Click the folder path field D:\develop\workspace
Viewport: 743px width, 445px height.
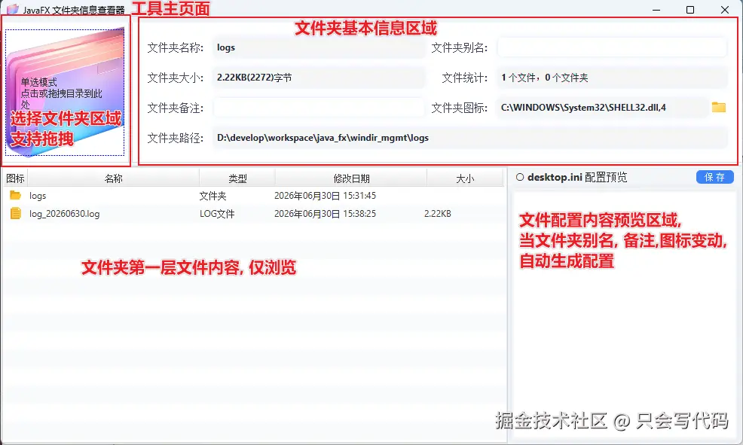(469, 139)
